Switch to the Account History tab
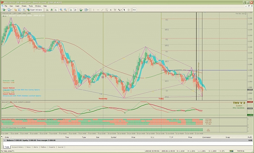Image resolution: width=254 pixels, height=153 pixels. (x=18, y=147)
